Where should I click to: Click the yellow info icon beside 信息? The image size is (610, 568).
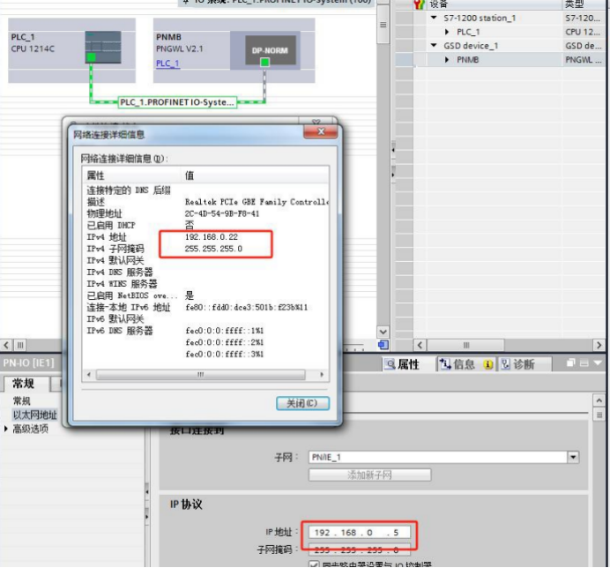click(488, 365)
